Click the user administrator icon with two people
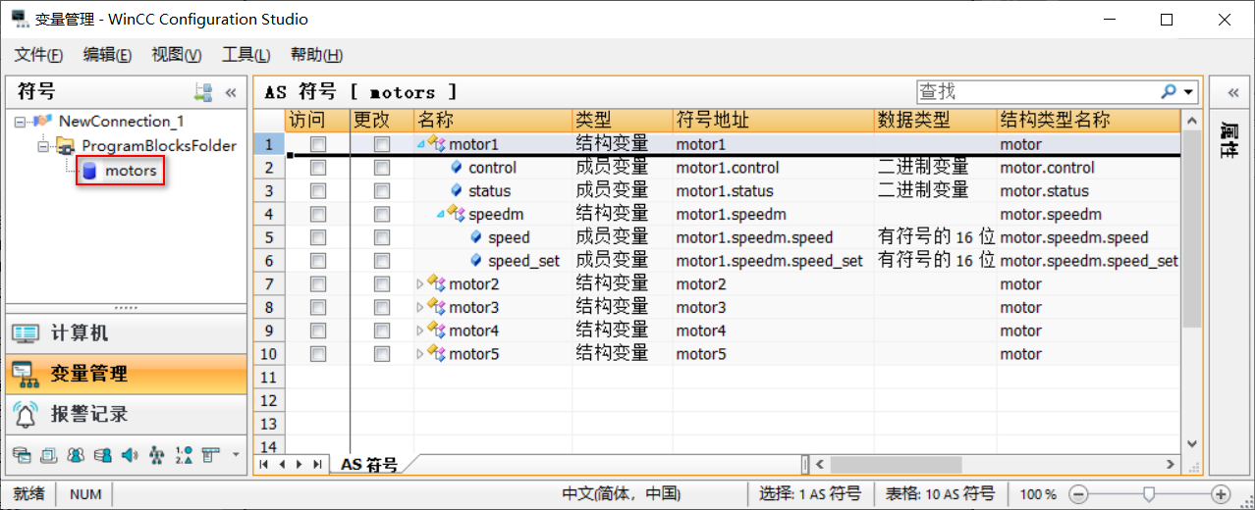 [76, 455]
